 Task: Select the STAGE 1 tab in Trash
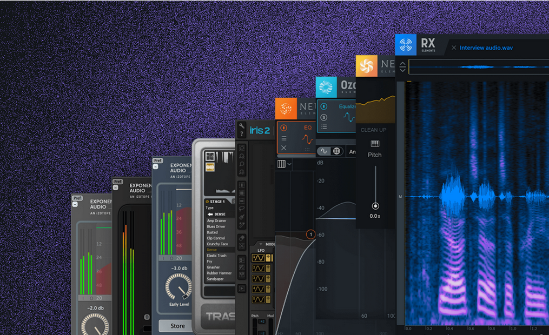click(x=217, y=202)
